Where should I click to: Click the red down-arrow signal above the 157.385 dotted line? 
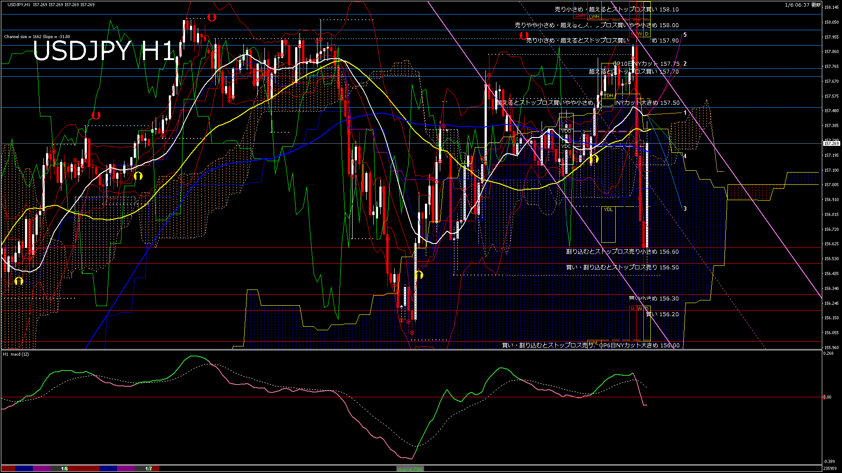click(x=96, y=116)
